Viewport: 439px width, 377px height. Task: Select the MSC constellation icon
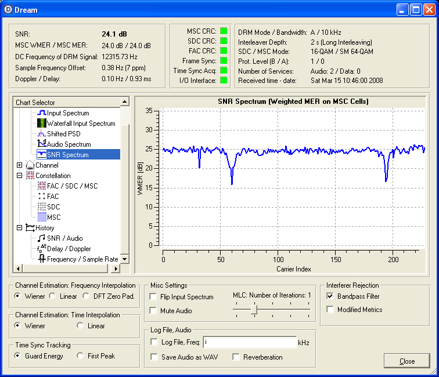coord(42,217)
